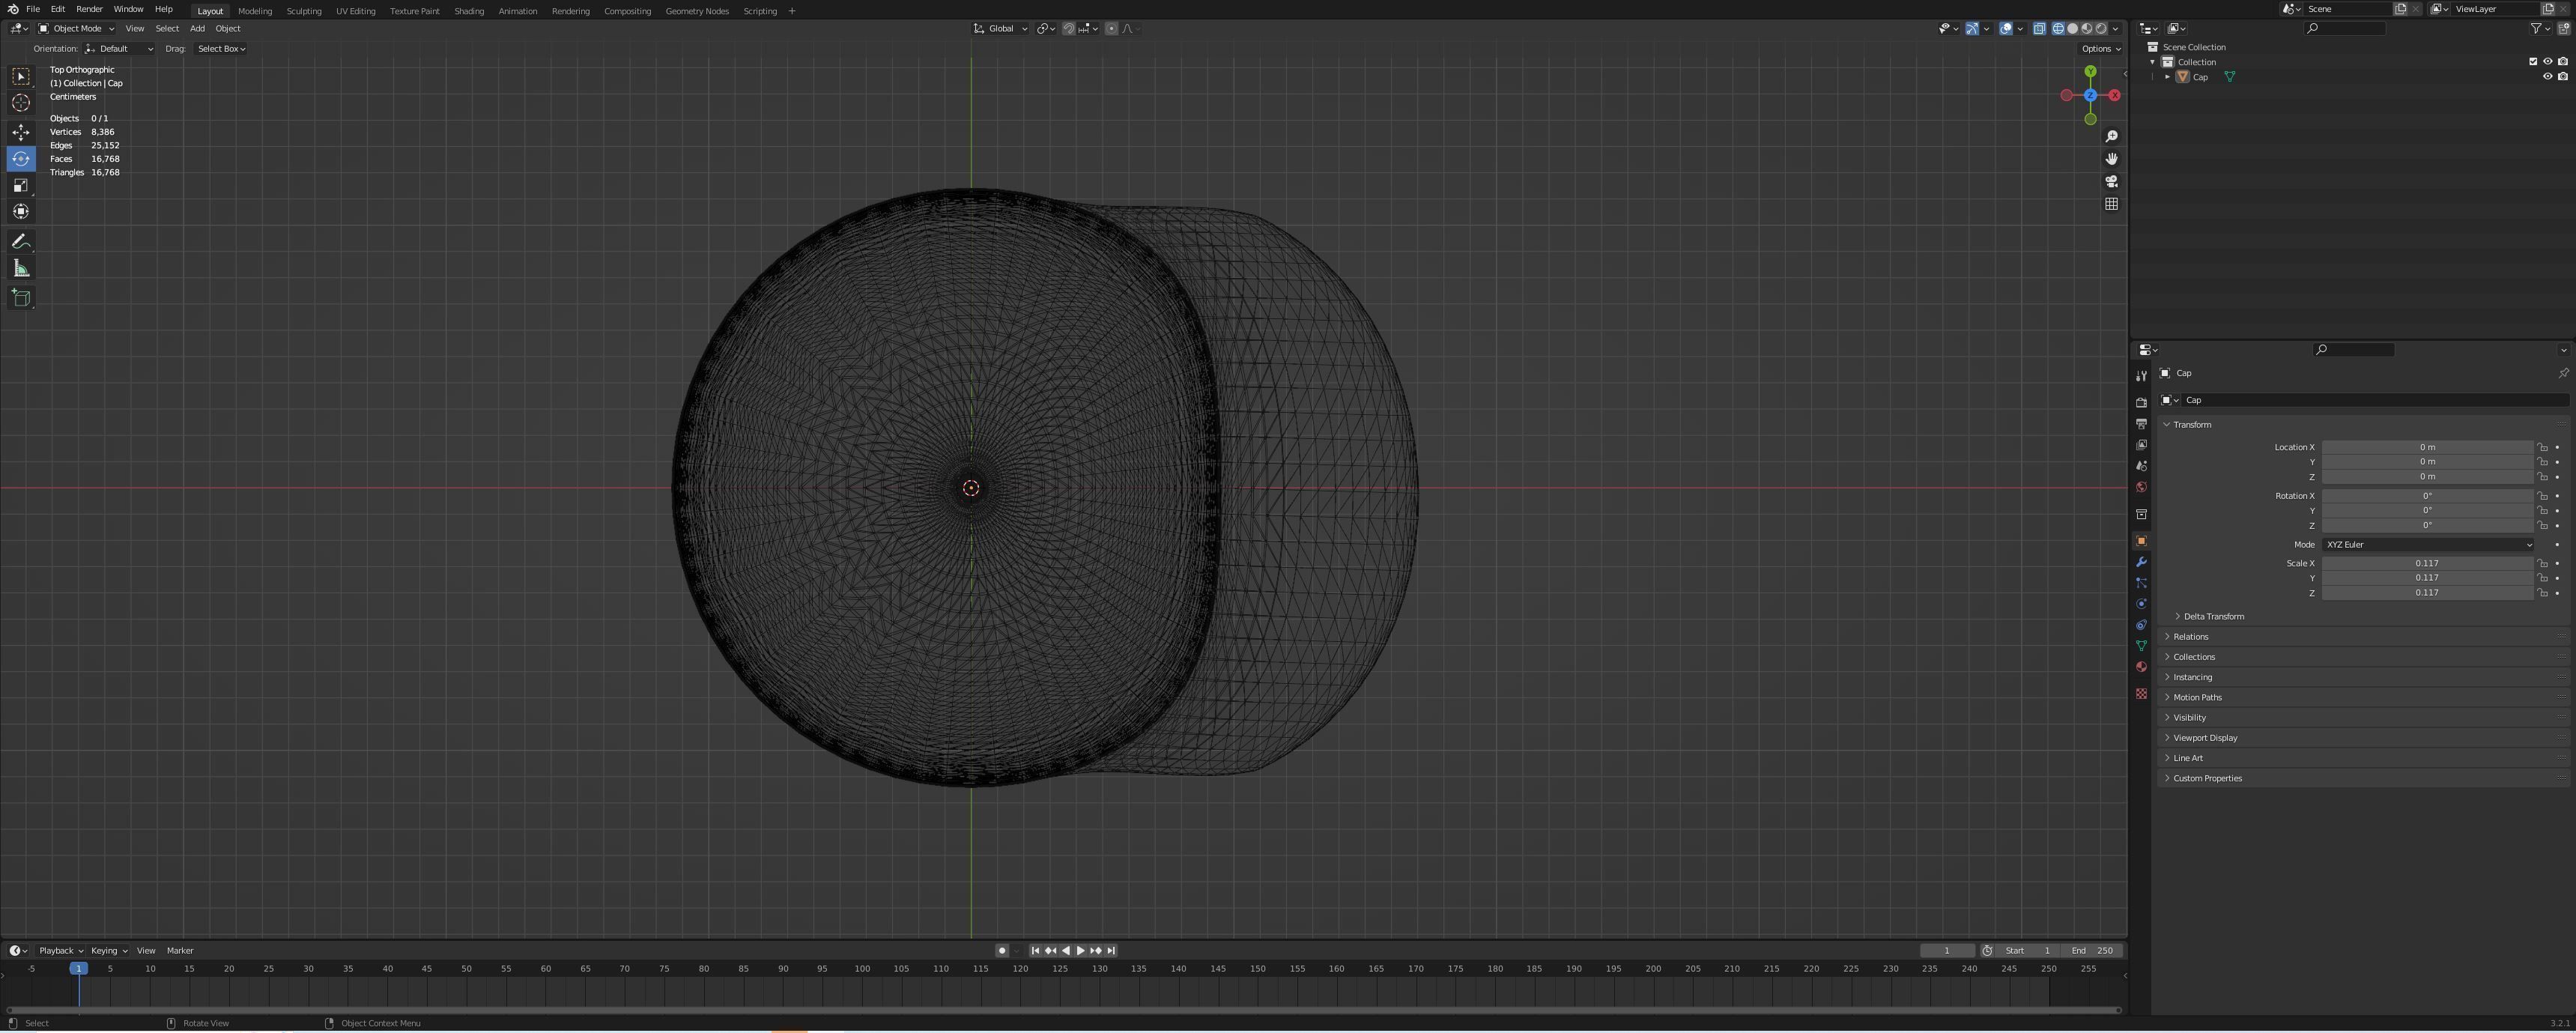
Task: Open Modifier properties wrench tab
Action: click(x=2141, y=562)
